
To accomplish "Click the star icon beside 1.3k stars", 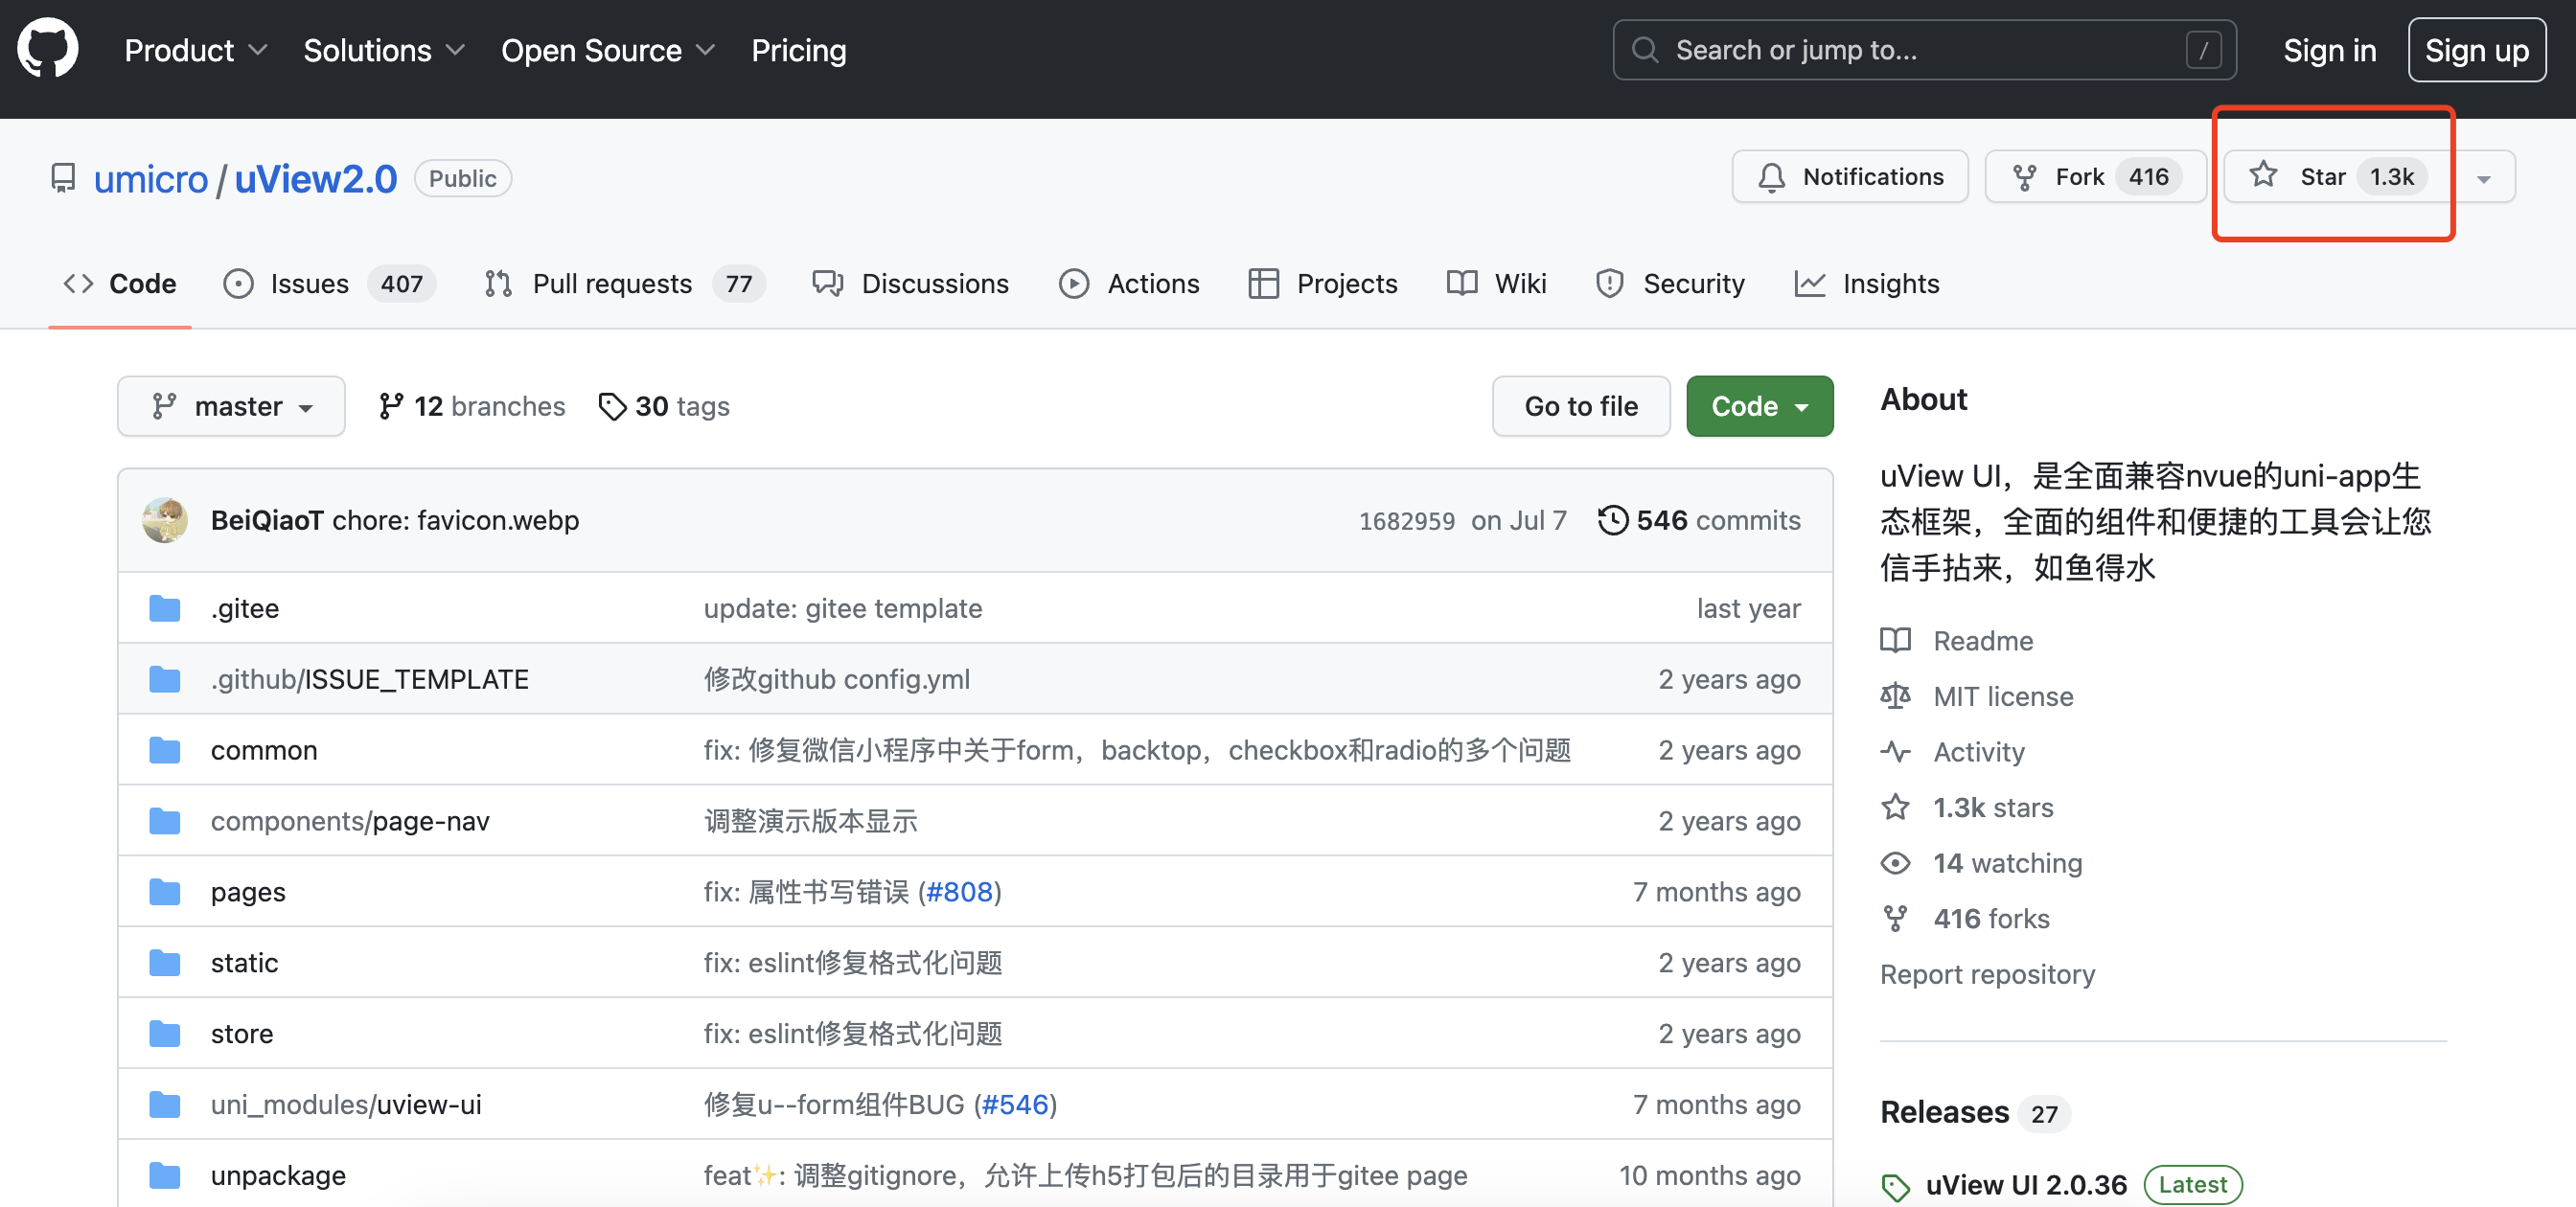I will coord(1895,808).
